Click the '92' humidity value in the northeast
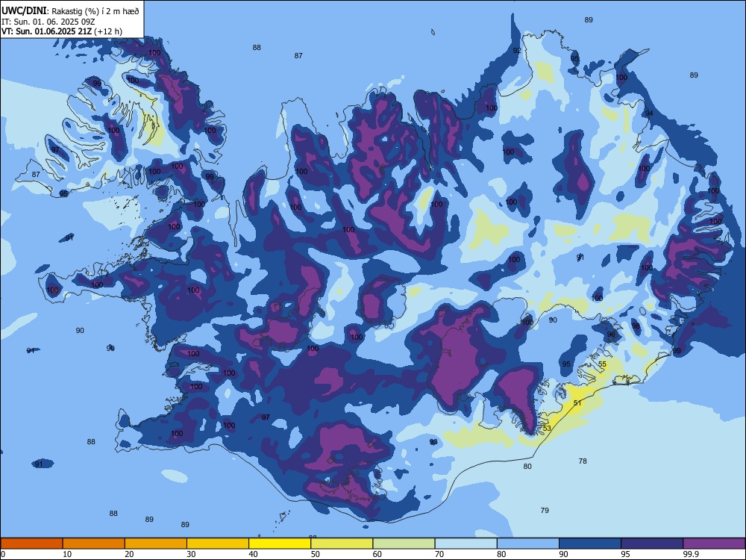This screenshot has width=746, height=560. (x=517, y=51)
